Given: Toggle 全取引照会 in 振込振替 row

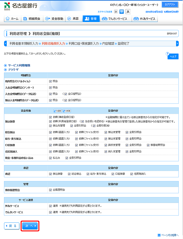Looking at the screenshot, I should pyautogui.click(x=72, y=126).
